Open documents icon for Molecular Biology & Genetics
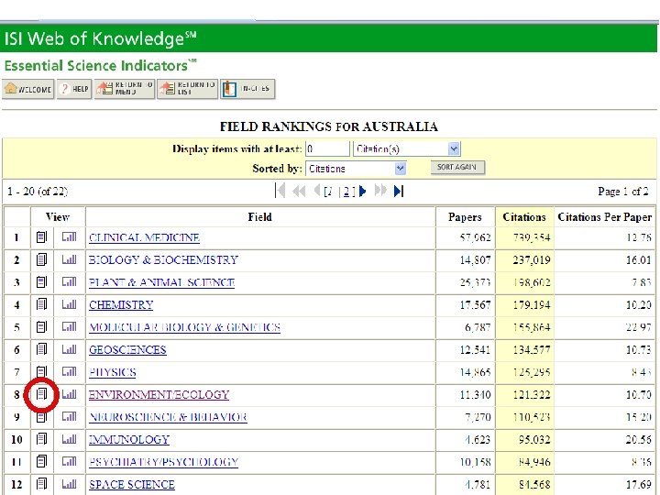The width and height of the screenshot is (660, 495). (x=41, y=327)
